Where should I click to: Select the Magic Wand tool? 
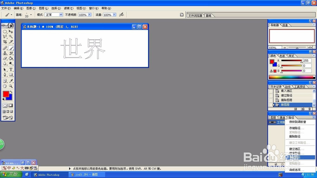pyautogui.click(x=11, y=37)
